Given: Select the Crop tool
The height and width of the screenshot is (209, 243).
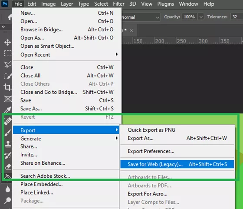Looking at the screenshot, I should click(x=7, y=87).
